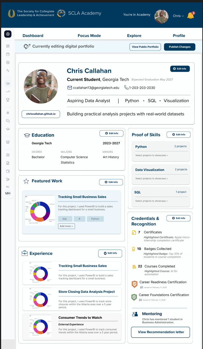The width and height of the screenshot is (203, 349).
Task: Click the dashboard grid icon in sidebar
Action: coord(8,46)
